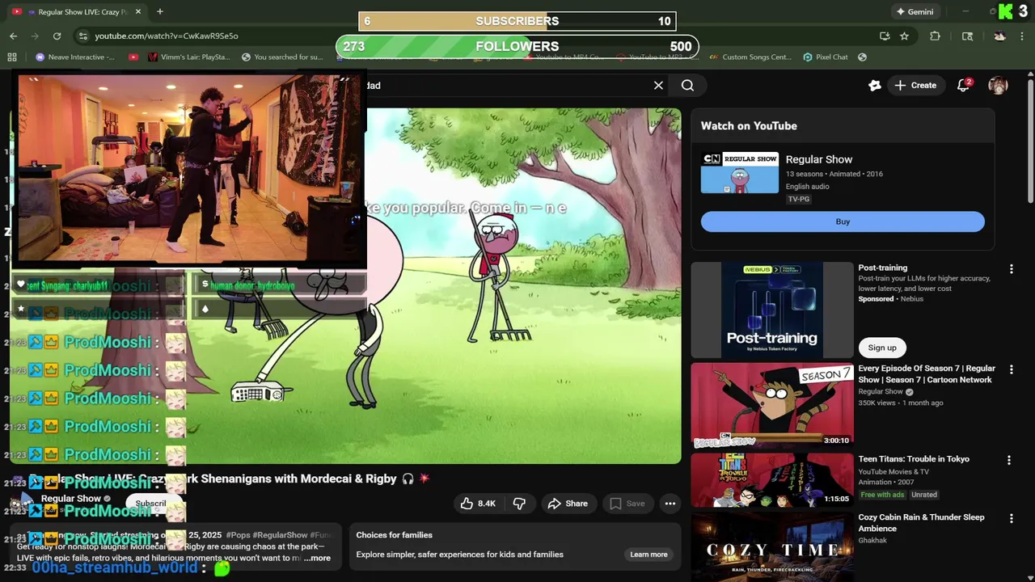Like the video showing 8.4K likes

tap(478, 504)
